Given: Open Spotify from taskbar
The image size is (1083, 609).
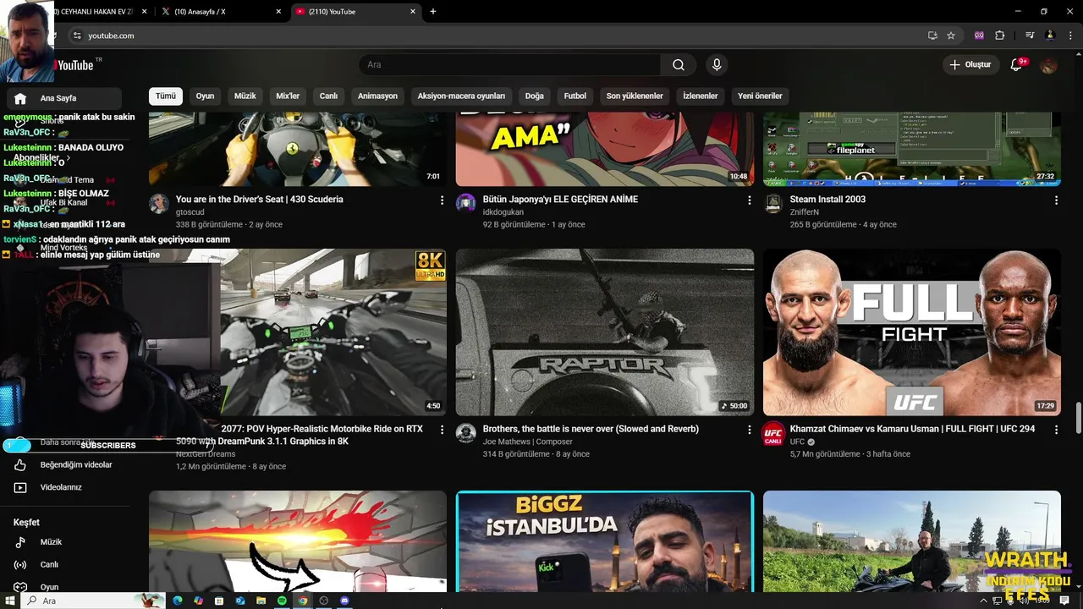Looking at the screenshot, I should (x=282, y=601).
